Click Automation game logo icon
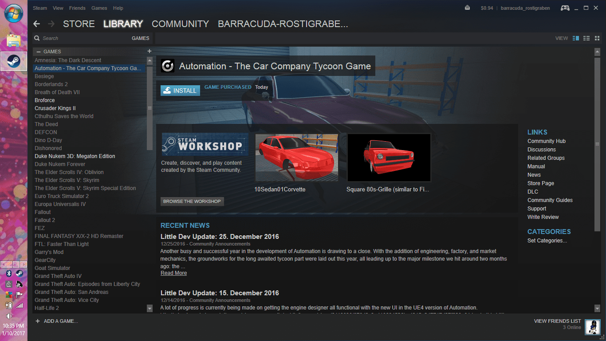The height and width of the screenshot is (341, 606). [x=168, y=67]
